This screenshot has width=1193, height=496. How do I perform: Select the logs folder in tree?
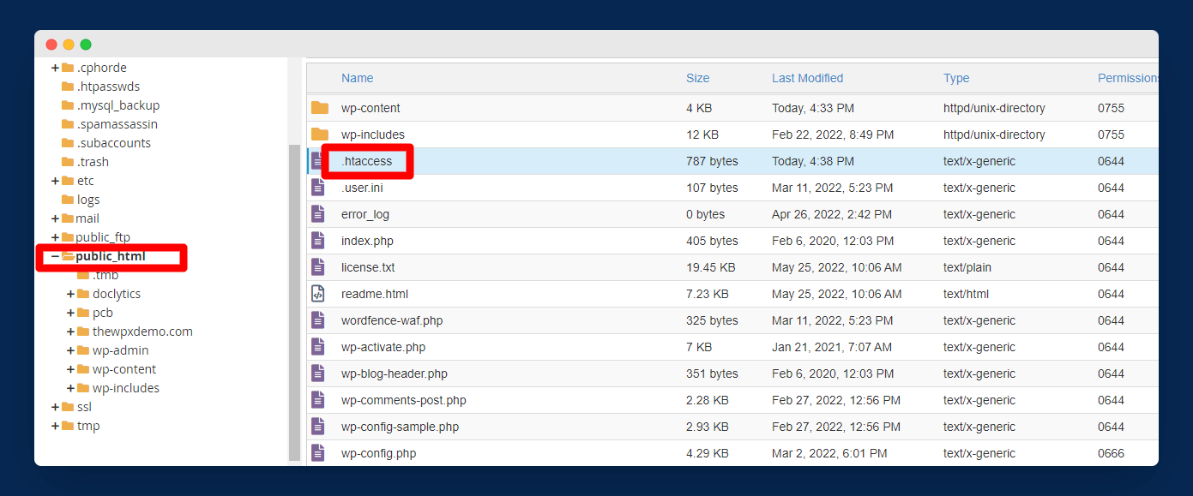point(88,200)
